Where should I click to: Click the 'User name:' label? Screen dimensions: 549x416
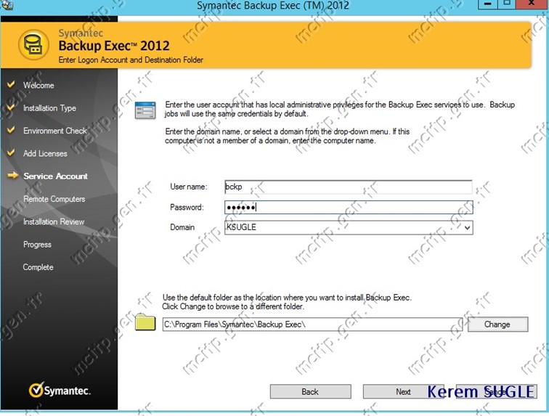pos(188,187)
